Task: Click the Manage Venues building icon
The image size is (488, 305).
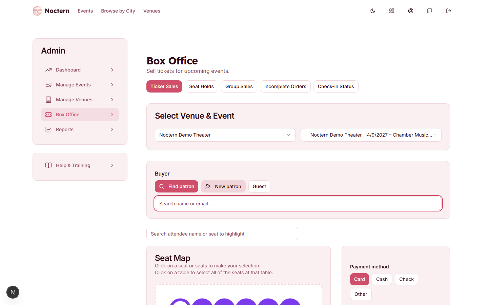Action: click(48, 100)
